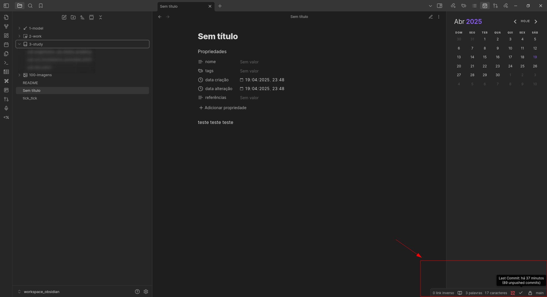
Task: Open the help icon in sidebar footer
Action: coord(137,292)
